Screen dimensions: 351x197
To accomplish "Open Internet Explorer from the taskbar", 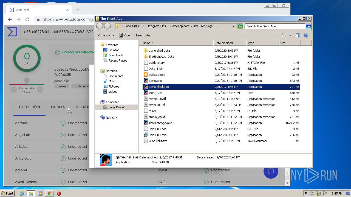I will click(x=22, y=193).
